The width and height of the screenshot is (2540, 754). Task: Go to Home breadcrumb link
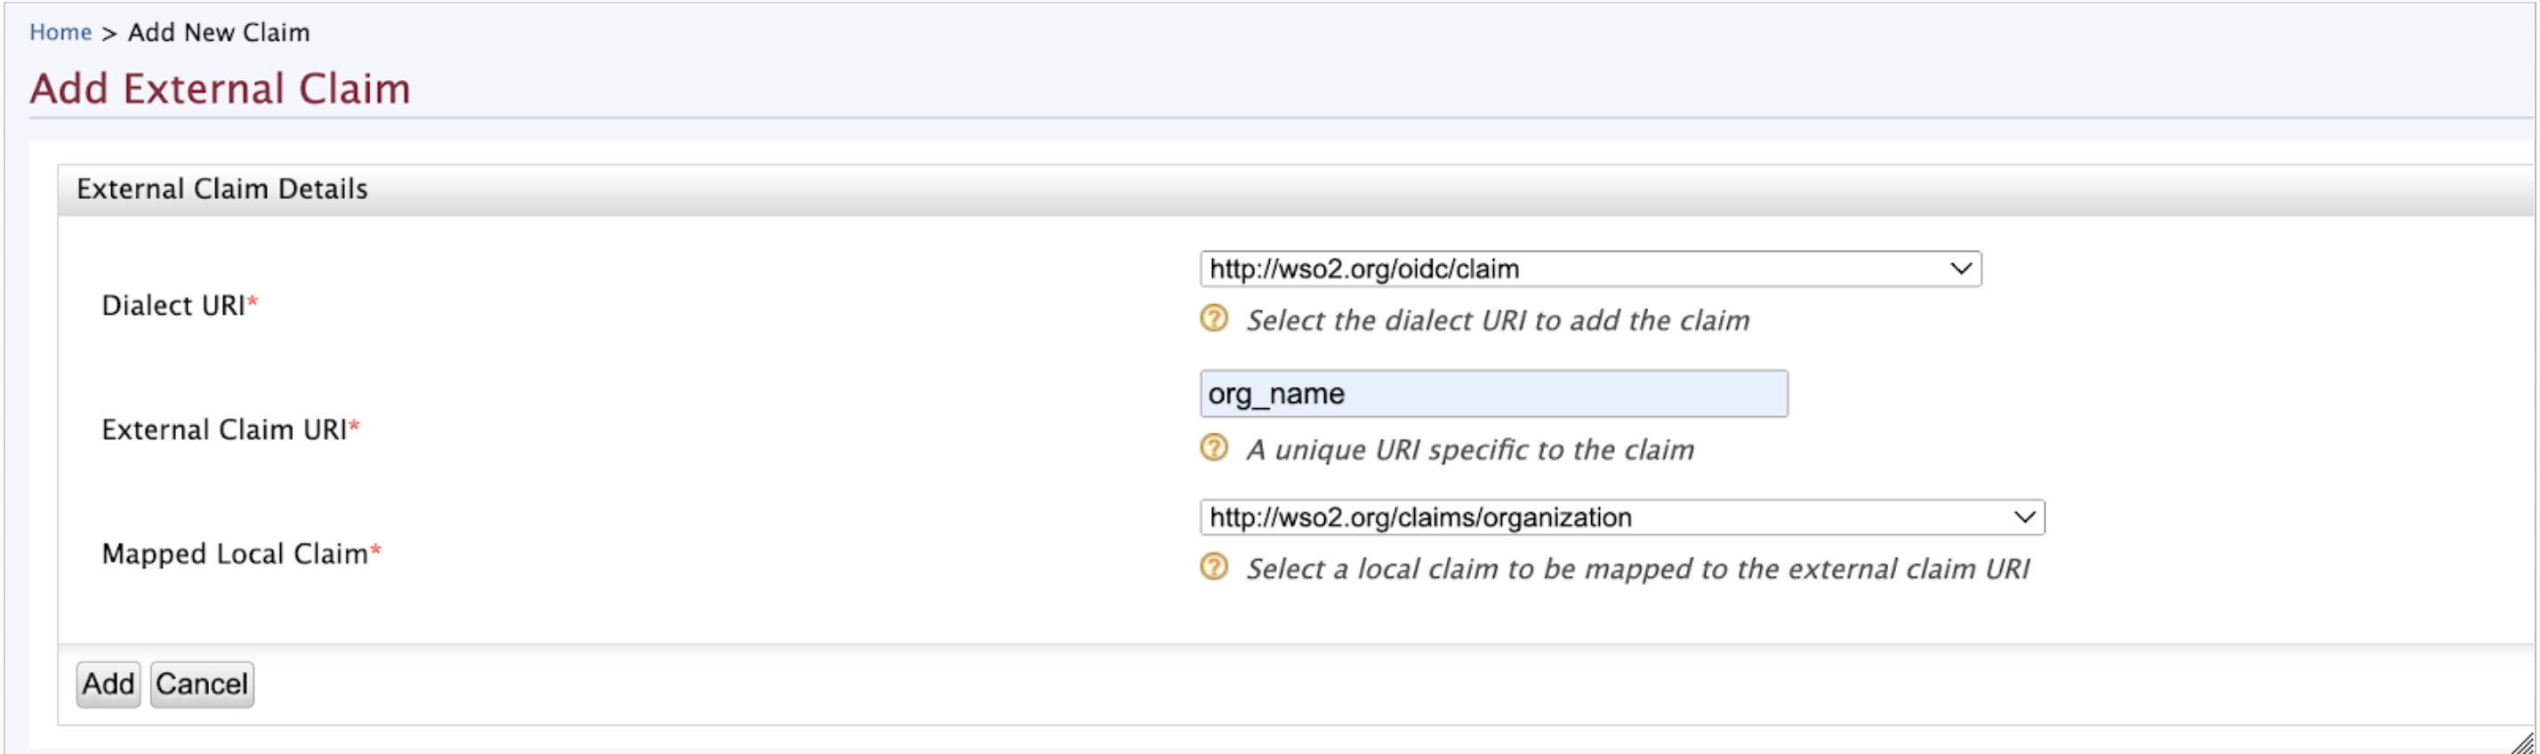[60, 33]
